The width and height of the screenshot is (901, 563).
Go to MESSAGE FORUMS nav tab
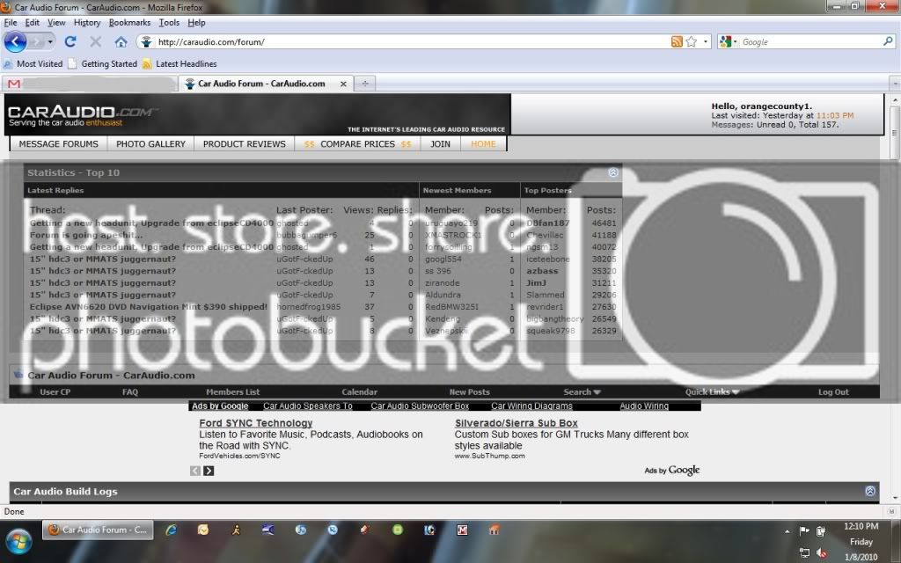coord(59,144)
